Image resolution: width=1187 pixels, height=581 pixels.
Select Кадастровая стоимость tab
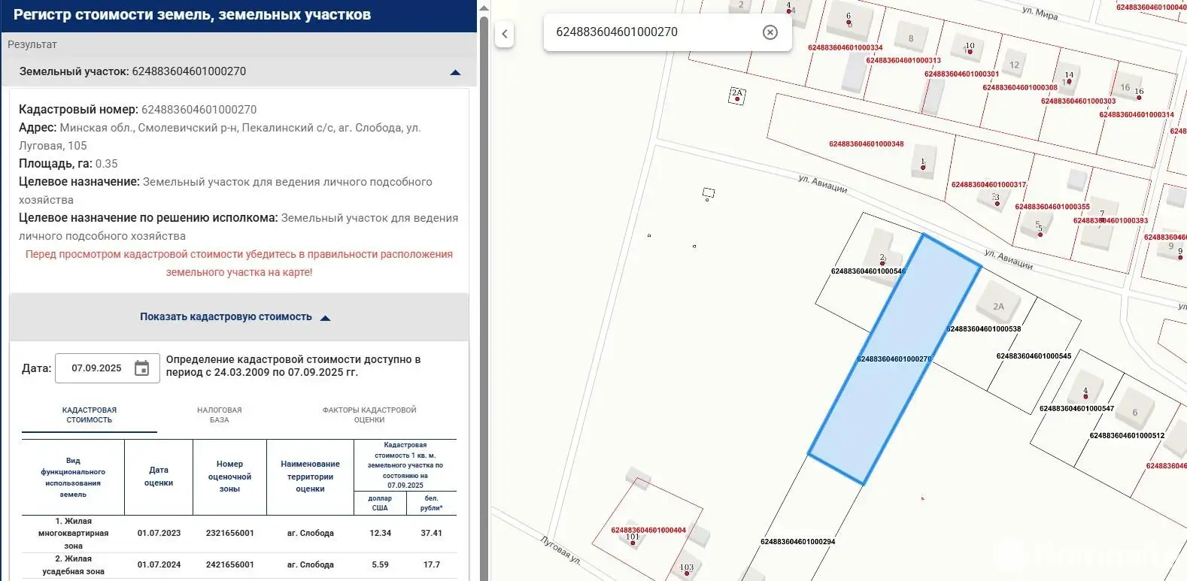89,415
